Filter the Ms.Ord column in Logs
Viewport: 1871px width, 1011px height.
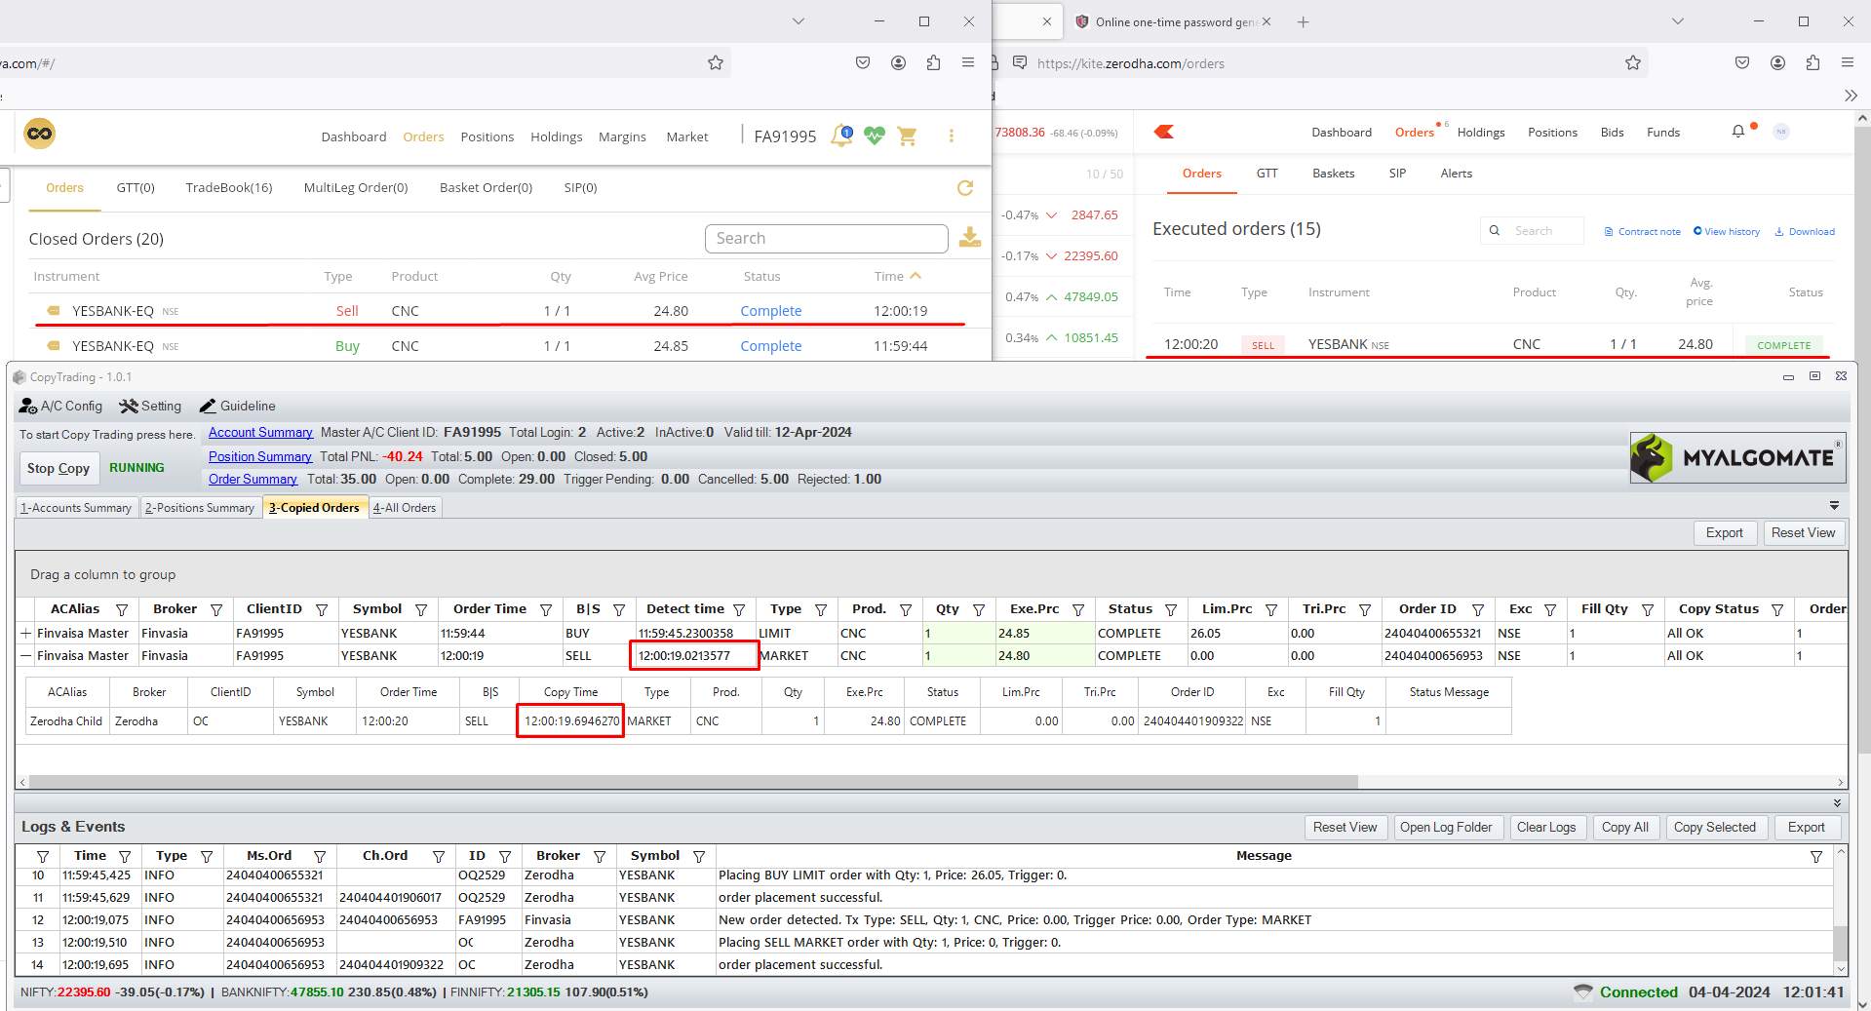coord(320,856)
